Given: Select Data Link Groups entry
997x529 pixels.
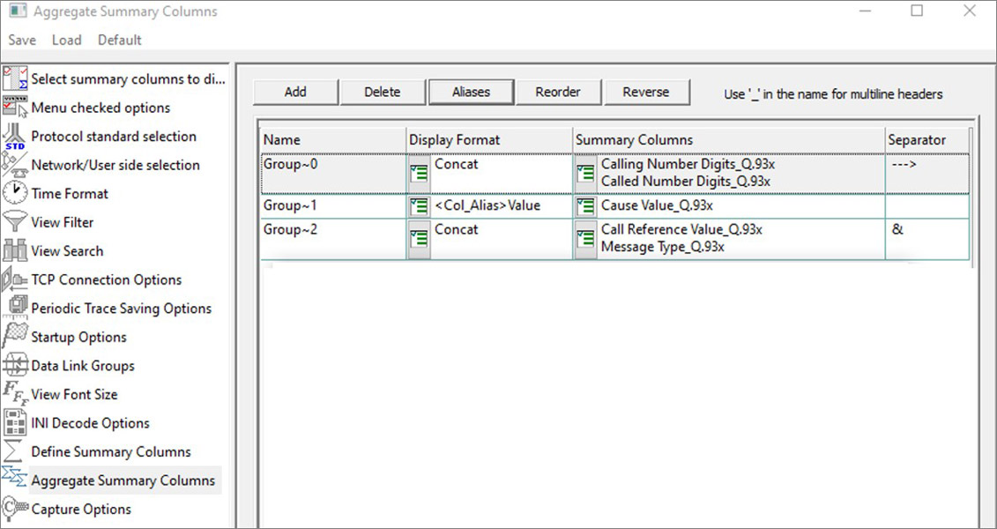Looking at the screenshot, I should [83, 366].
